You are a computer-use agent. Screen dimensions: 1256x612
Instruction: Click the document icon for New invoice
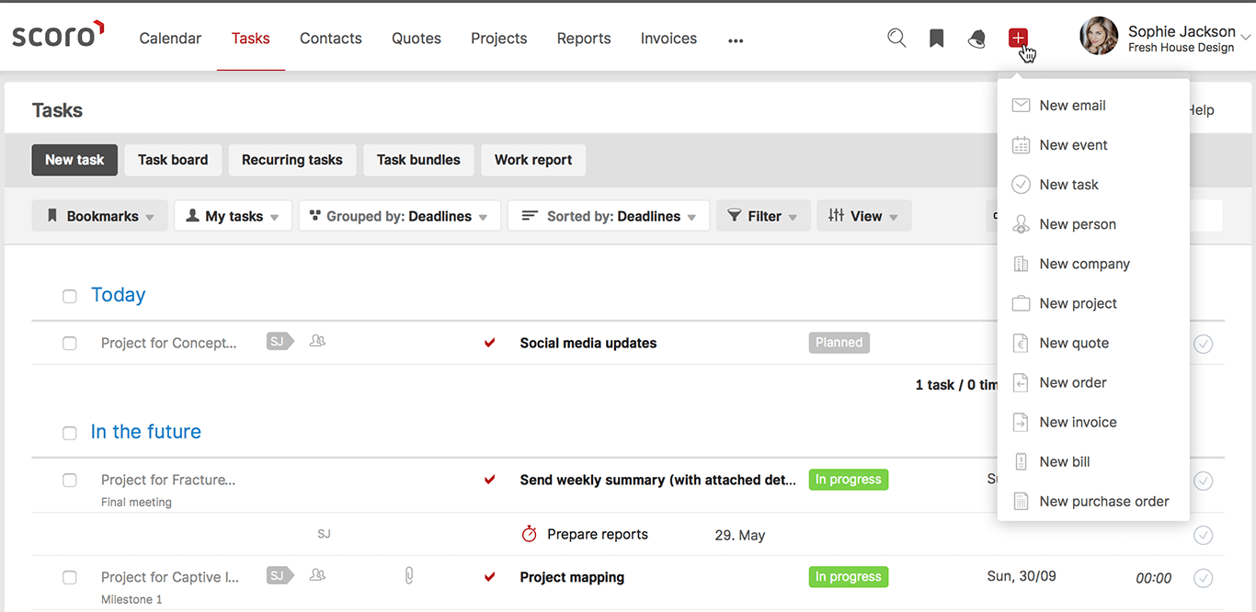click(x=1021, y=422)
